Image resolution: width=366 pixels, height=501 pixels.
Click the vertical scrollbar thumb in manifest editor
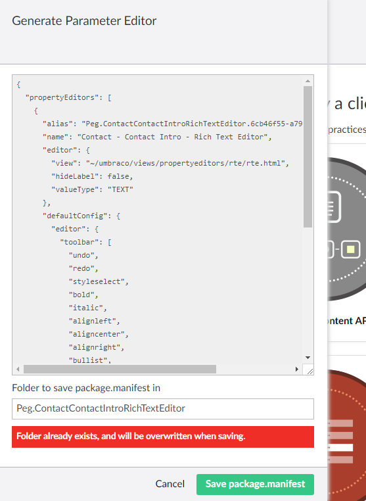point(308,156)
